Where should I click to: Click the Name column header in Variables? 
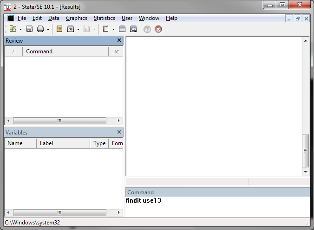click(20, 143)
